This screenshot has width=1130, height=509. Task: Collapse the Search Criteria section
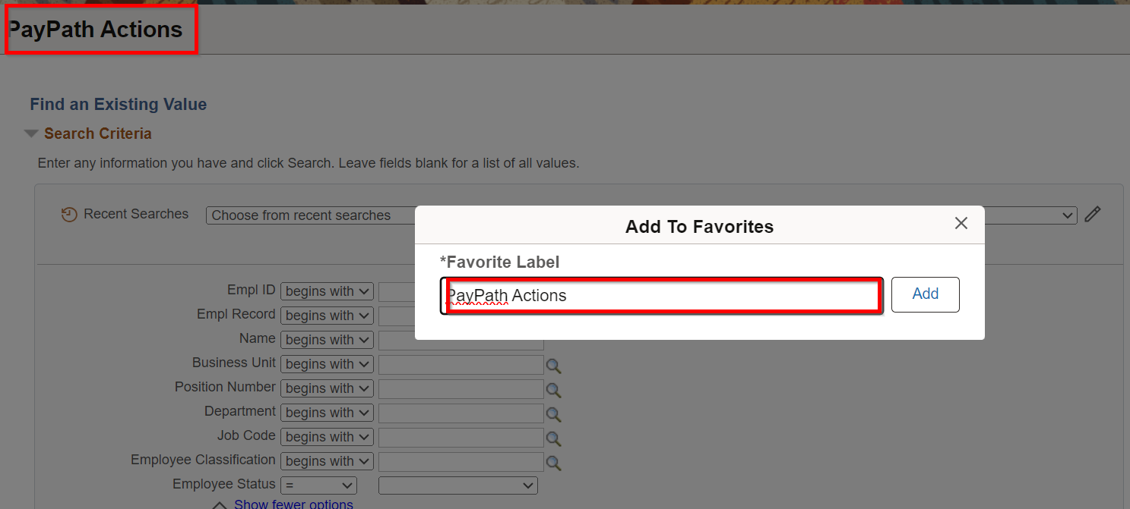click(31, 134)
